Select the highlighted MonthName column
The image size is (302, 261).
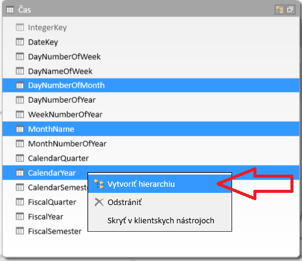151,129
